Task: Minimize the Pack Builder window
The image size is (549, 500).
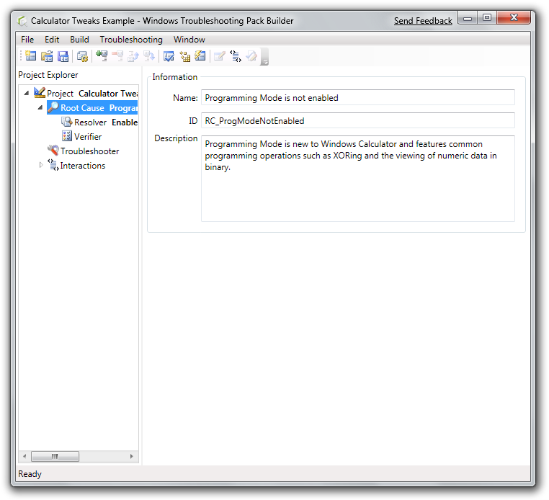Action: (x=468, y=18)
